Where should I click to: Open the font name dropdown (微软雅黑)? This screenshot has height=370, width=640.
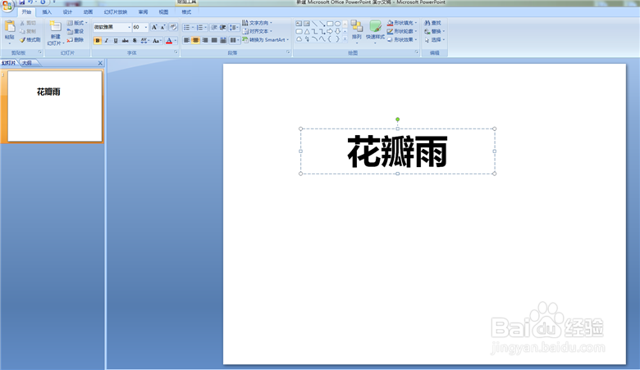129,27
